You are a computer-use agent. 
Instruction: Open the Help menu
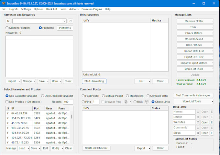point(108,9)
